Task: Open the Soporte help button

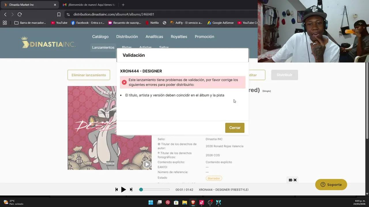Action: pos(331,185)
